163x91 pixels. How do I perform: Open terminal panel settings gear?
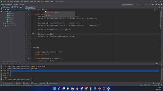click(x=157, y=64)
